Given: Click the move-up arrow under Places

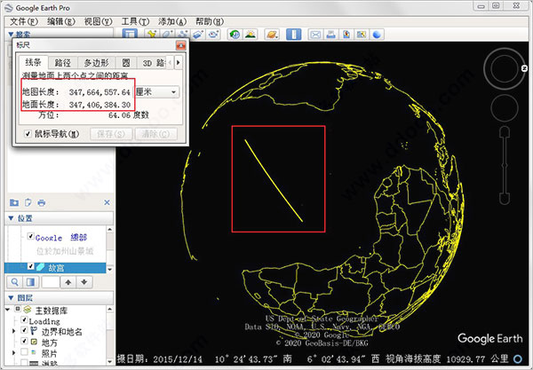Looking at the screenshot, I should pos(68,282).
